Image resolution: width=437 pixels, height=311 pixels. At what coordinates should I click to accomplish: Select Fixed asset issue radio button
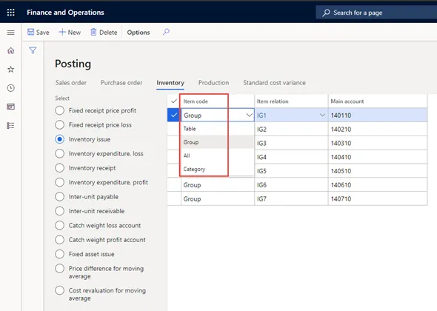point(60,254)
